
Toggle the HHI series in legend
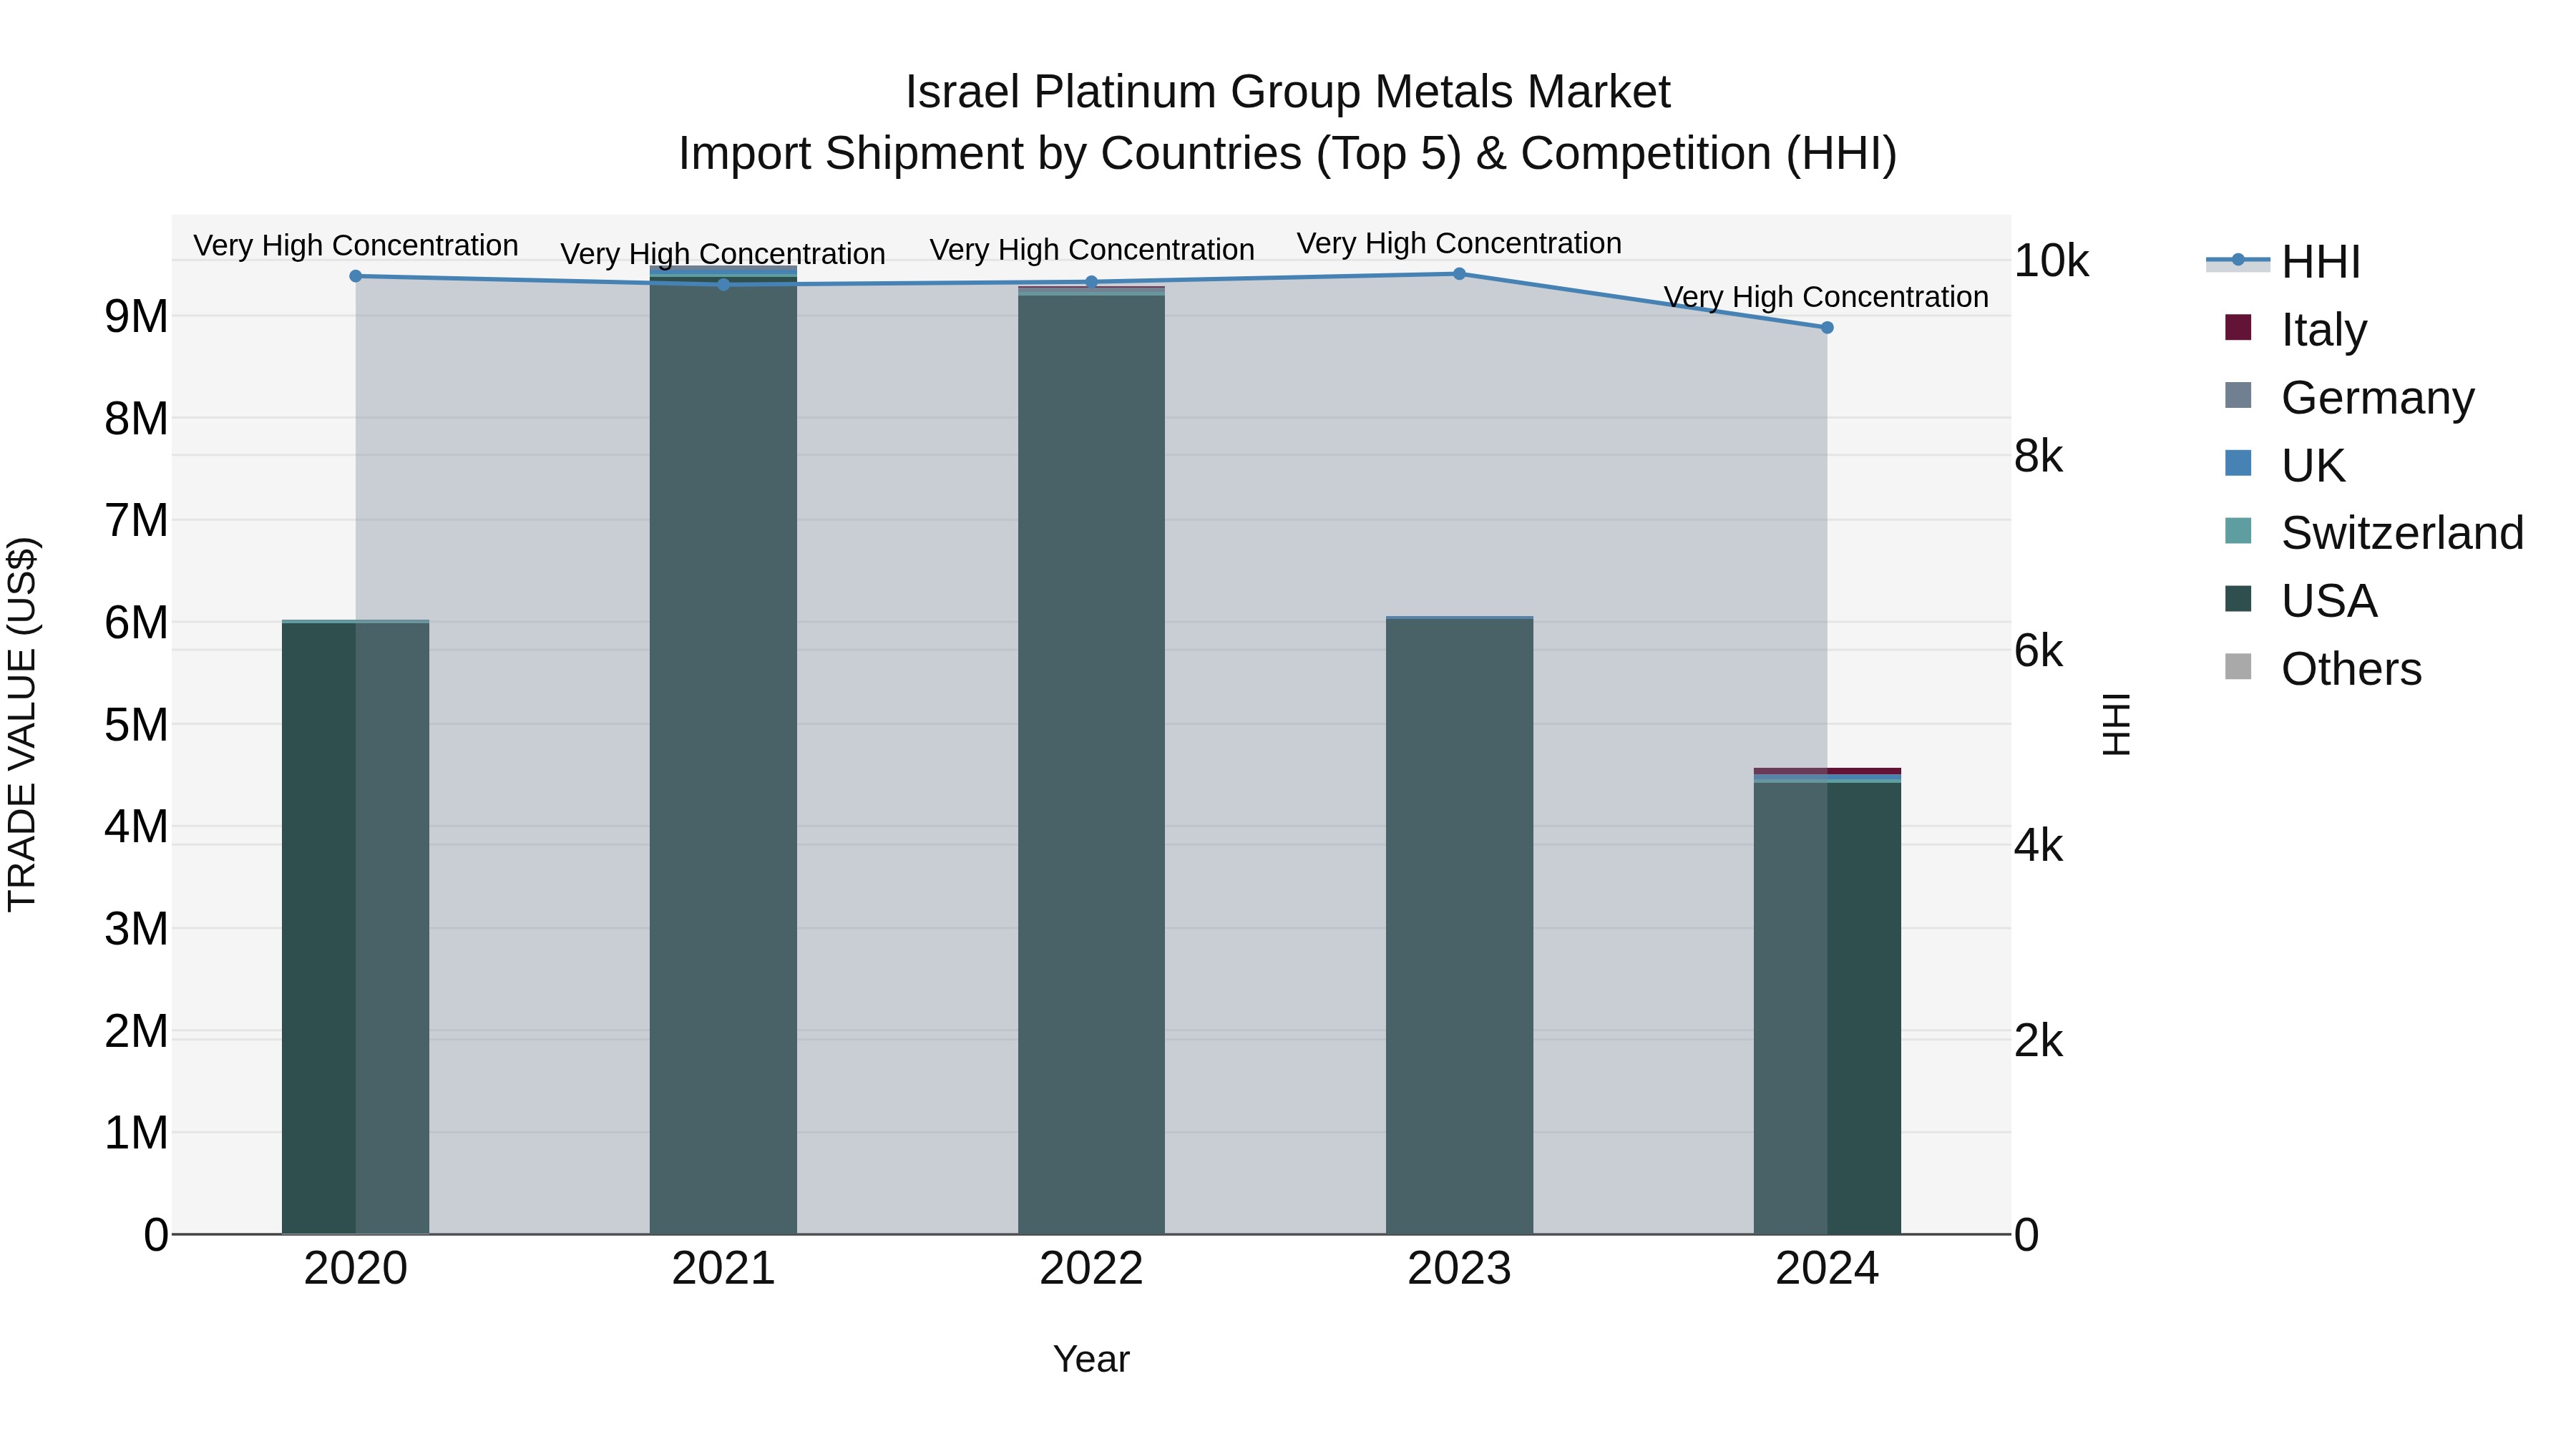(x=2283, y=262)
